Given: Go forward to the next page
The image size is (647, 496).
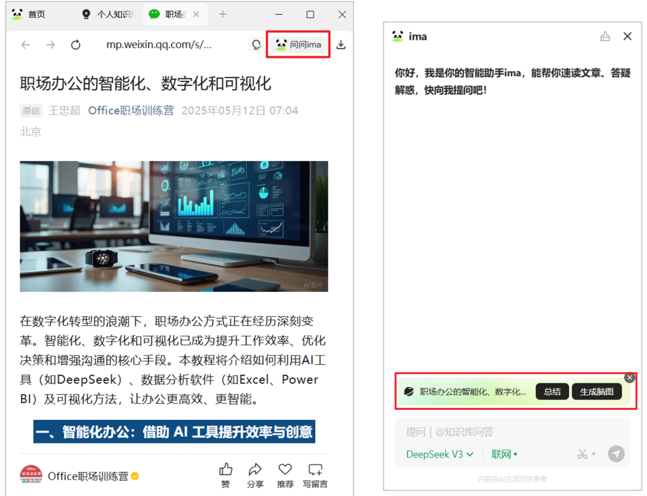Looking at the screenshot, I should tap(50, 44).
